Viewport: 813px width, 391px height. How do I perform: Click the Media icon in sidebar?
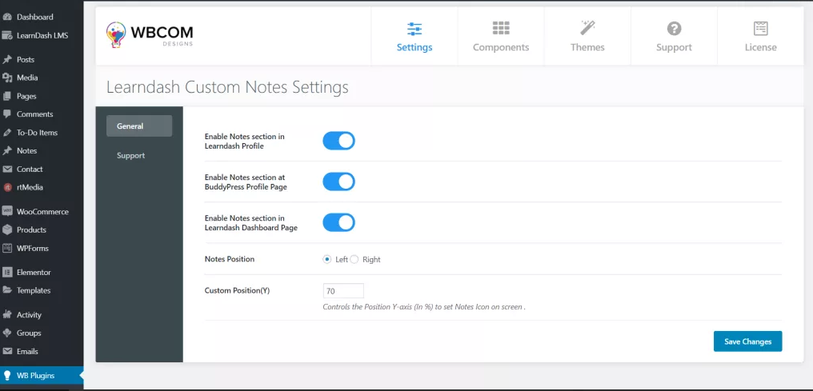tap(7, 78)
